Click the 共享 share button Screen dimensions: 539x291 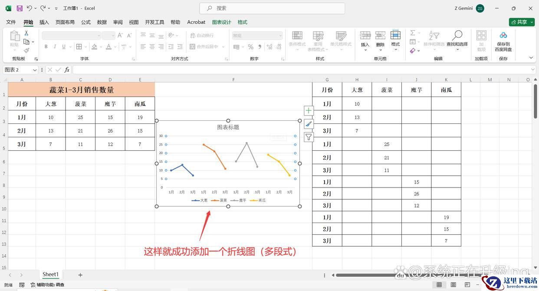(522, 22)
